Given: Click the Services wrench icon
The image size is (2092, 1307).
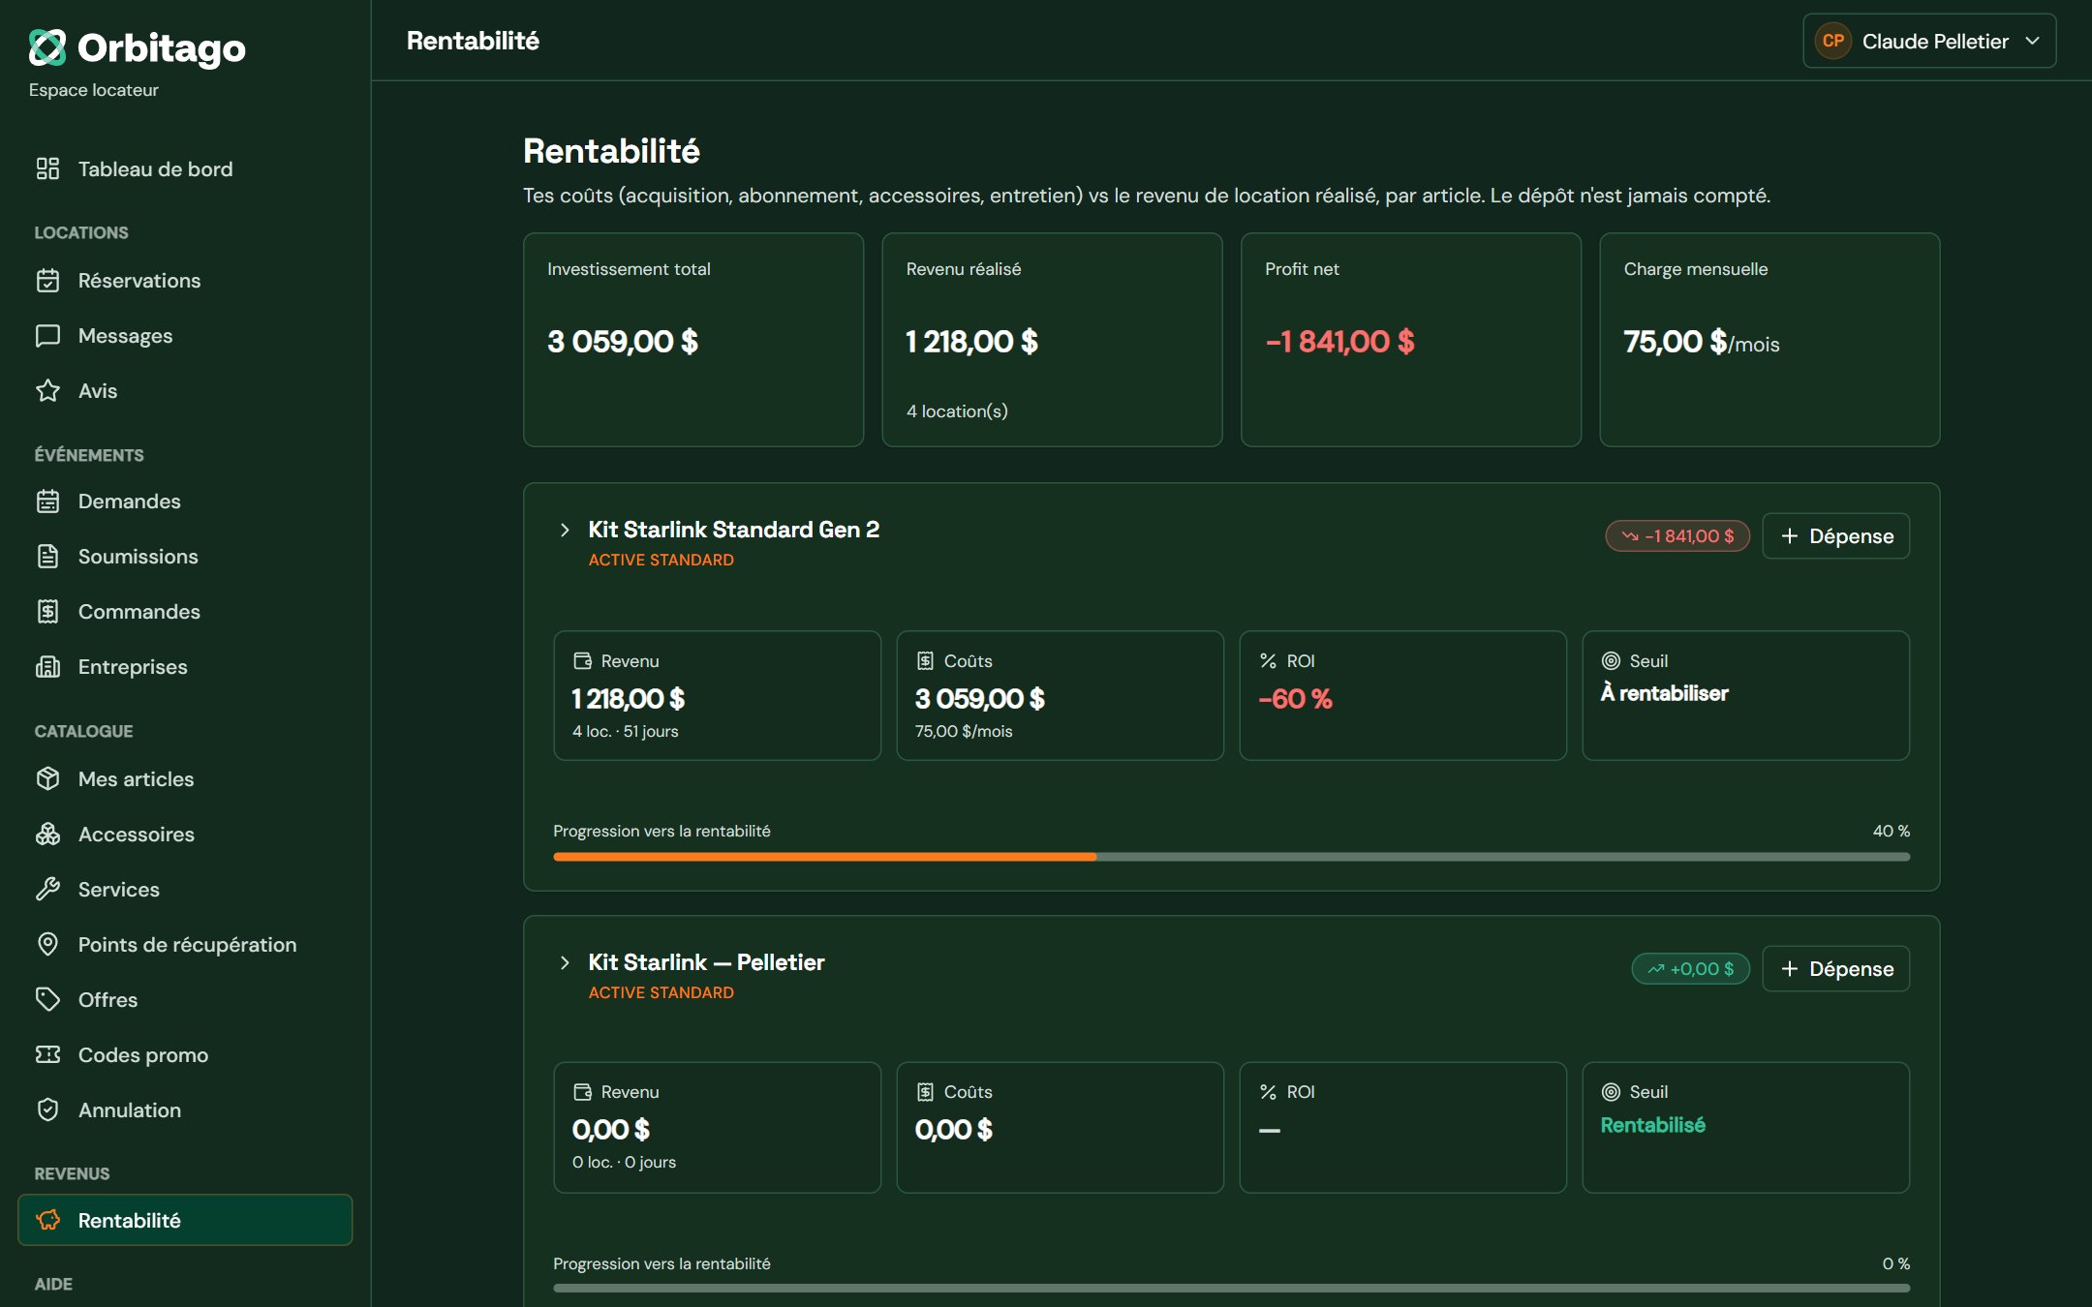Looking at the screenshot, I should pyautogui.click(x=47, y=890).
